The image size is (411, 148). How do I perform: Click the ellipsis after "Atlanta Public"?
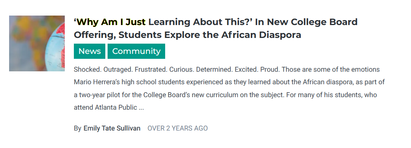[141, 107]
